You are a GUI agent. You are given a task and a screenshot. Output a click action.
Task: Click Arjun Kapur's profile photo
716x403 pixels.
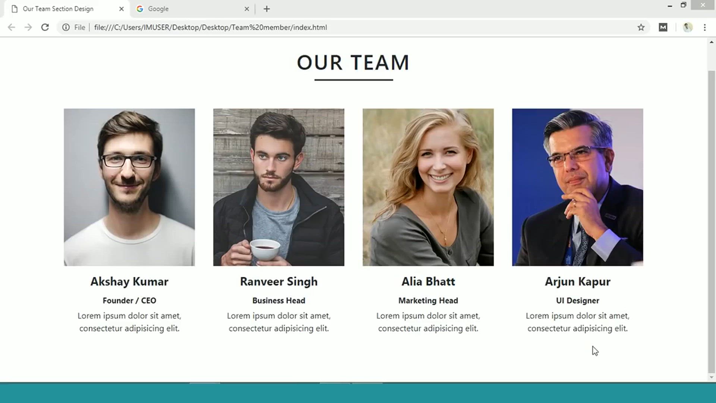point(578,187)
